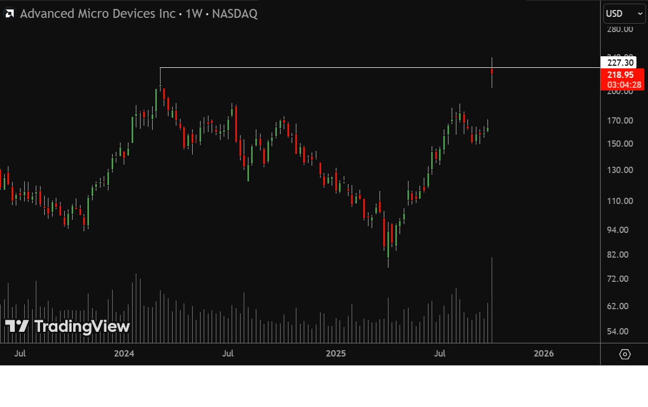This screenshot has width=648, height=407.
Task: Click the 2026 label on the time axis
Action: pyautogui.click(x=543, y=353)
